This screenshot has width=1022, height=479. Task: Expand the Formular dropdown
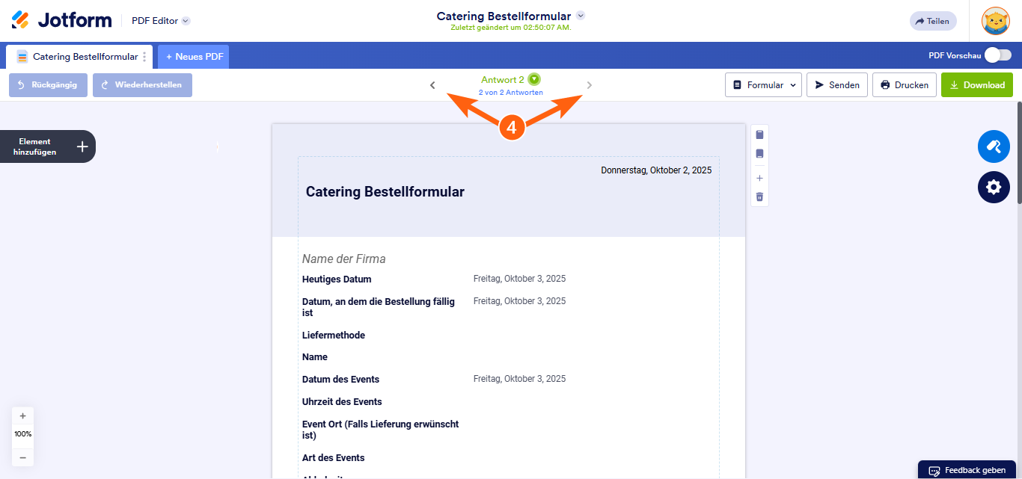point(763,85)
